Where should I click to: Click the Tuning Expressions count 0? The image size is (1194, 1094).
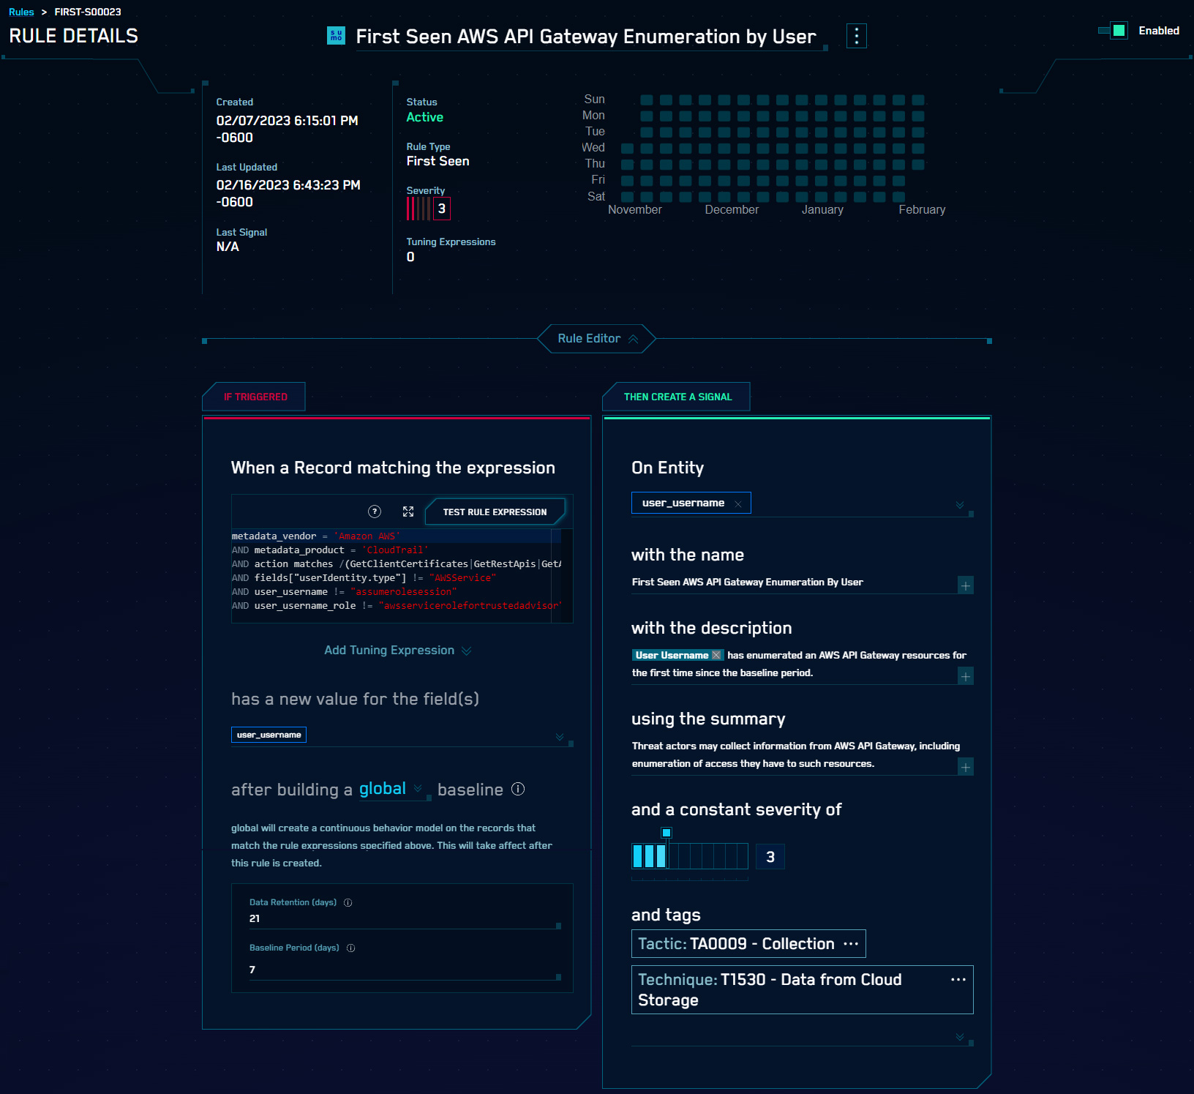(410, 257)
